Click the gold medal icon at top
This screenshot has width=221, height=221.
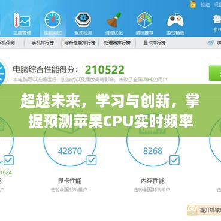tap(193, 4)
